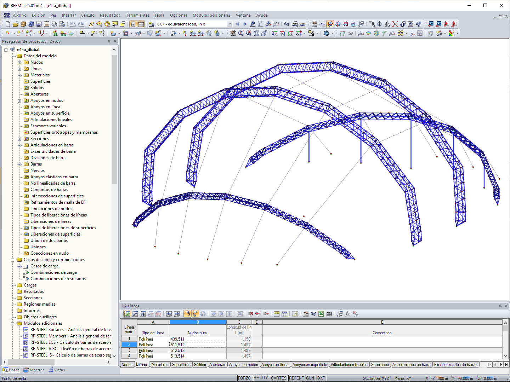
Task: Enable FORZC snap in status bar
Action: [245, 378]
